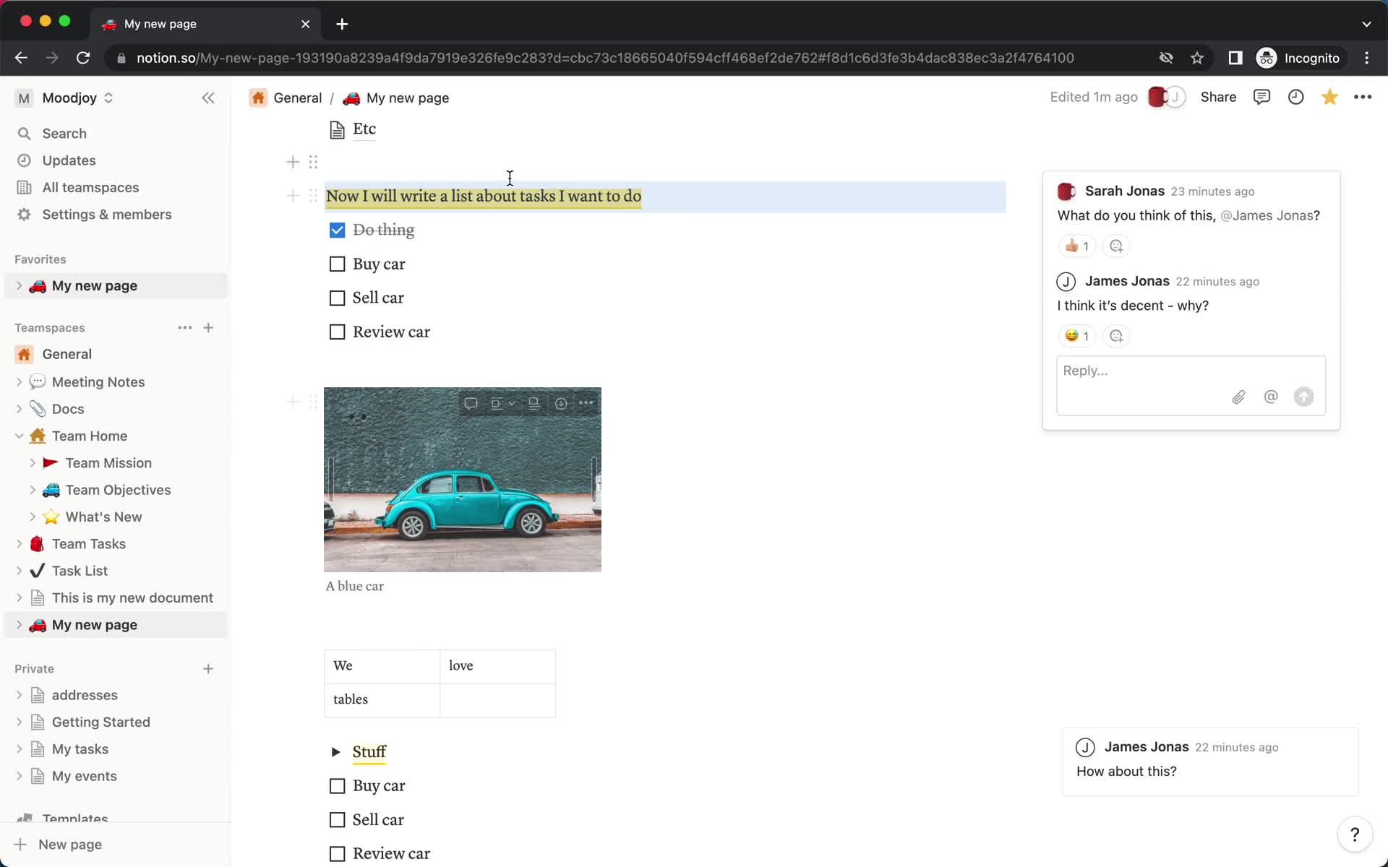This screenshot has width=1388, height=867.
Task: Click the mention user icon in reply
Action: pos(1270,397)
